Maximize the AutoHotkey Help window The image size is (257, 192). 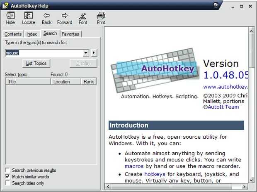[x=241, y=6]
